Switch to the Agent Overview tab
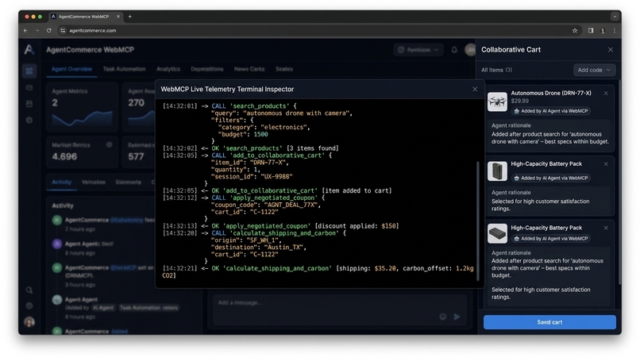The image size is (640, 357). click(x=71, y=69)
